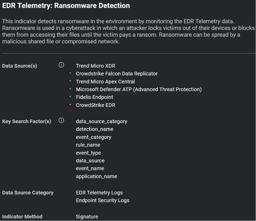This screenshot has height=221, width=256.
Task: Click rule_name search factor
Action: 88,145
